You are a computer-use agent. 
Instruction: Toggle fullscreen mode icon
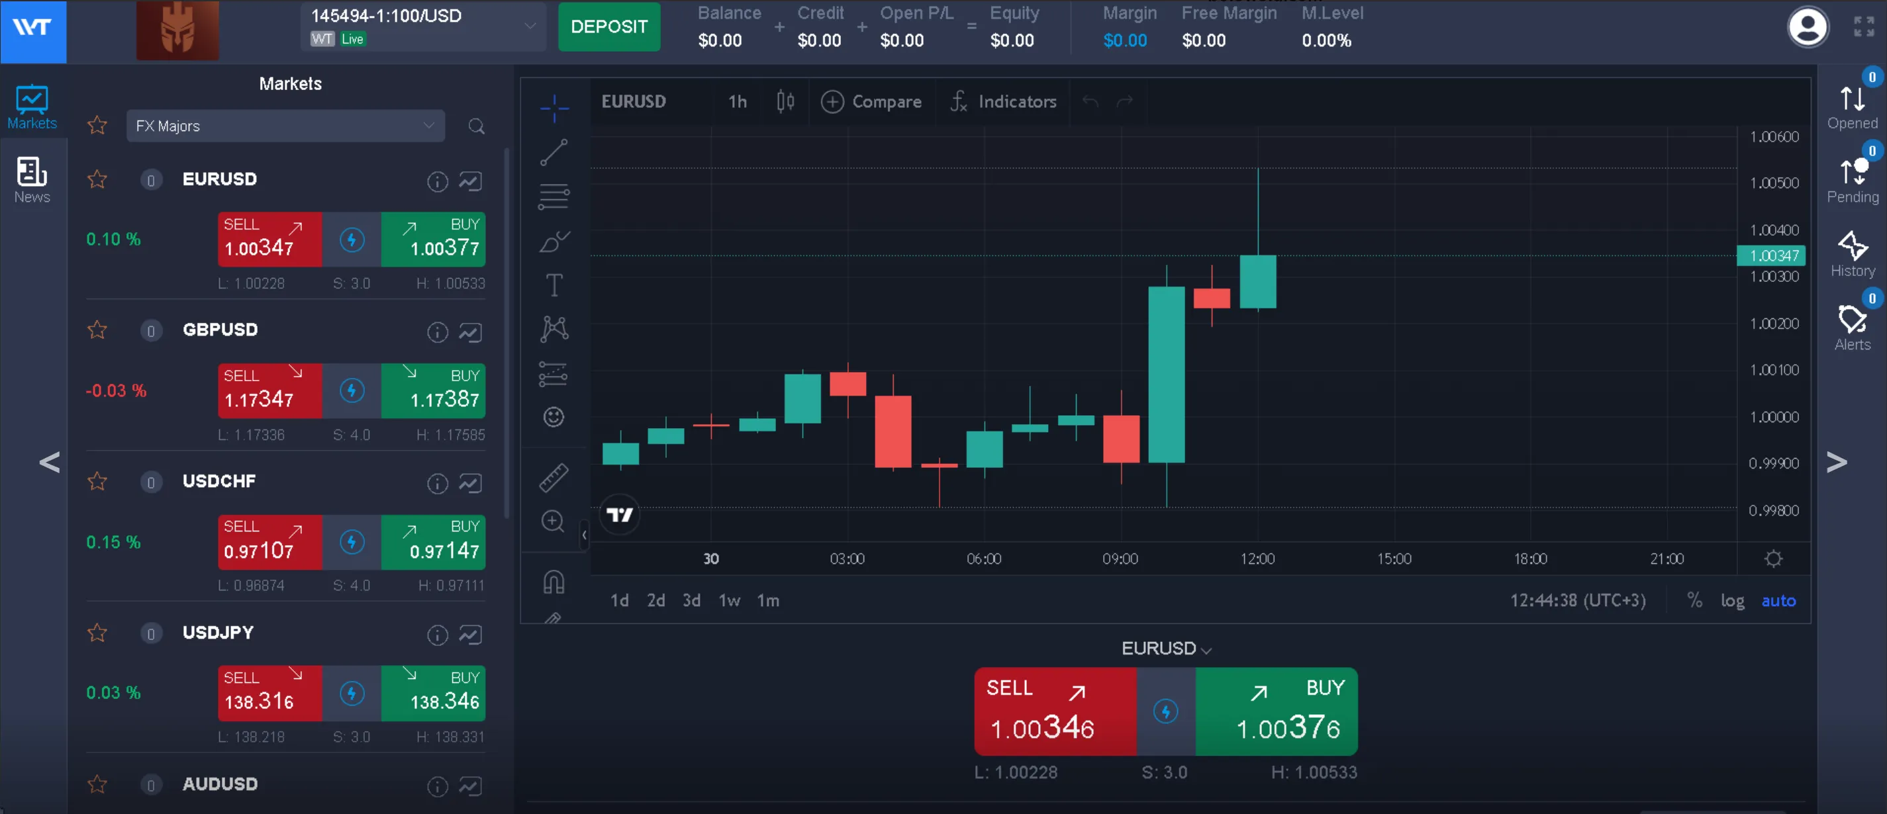pyautogui.click(x=1864, y=26)
